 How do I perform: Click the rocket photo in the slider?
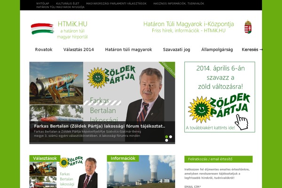click(x=56, y=83)
